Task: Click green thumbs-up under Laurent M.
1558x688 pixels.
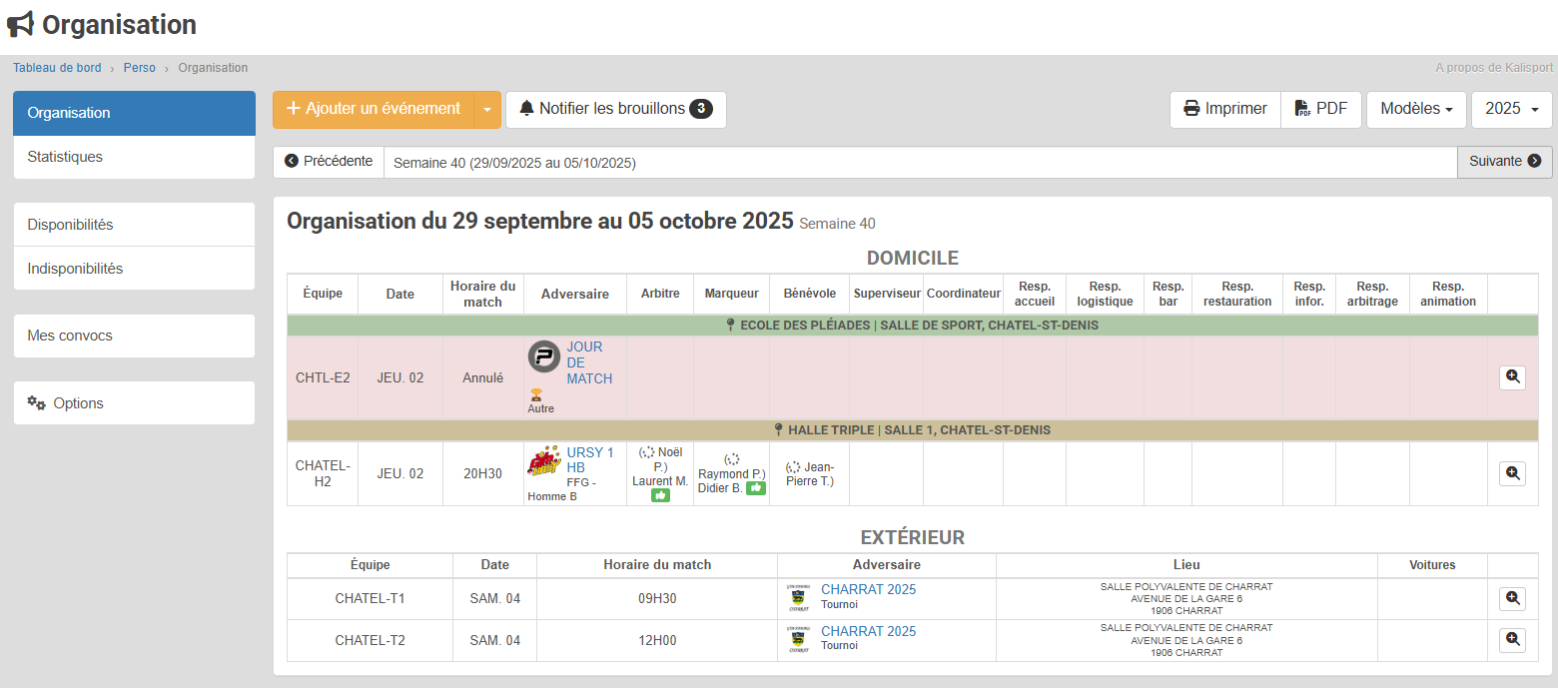Action: tap(660, 495)
